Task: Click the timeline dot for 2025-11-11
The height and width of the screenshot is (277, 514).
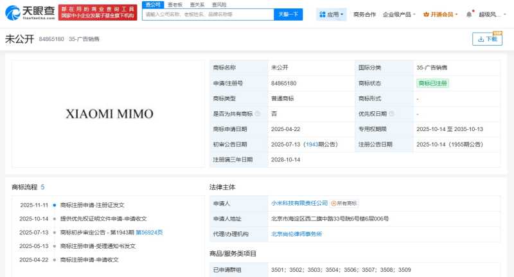Action: [x=55, y=205]
